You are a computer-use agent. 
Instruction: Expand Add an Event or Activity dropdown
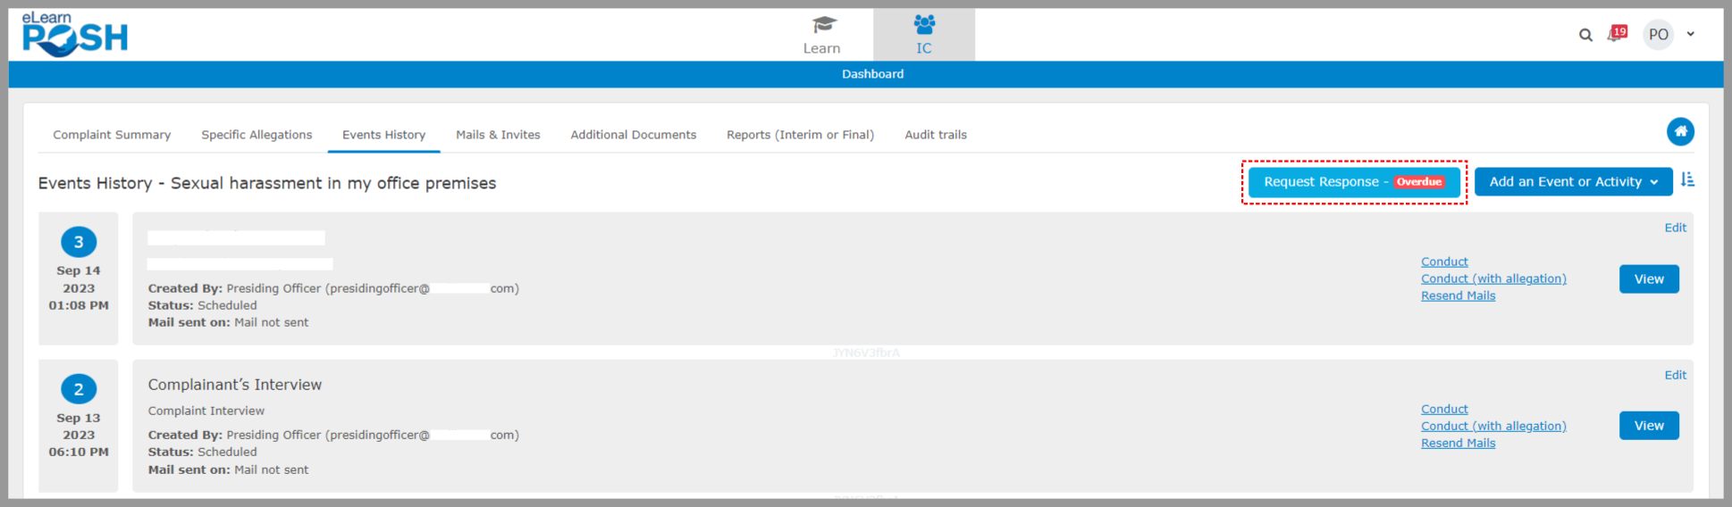click(x=1573, y=182)
